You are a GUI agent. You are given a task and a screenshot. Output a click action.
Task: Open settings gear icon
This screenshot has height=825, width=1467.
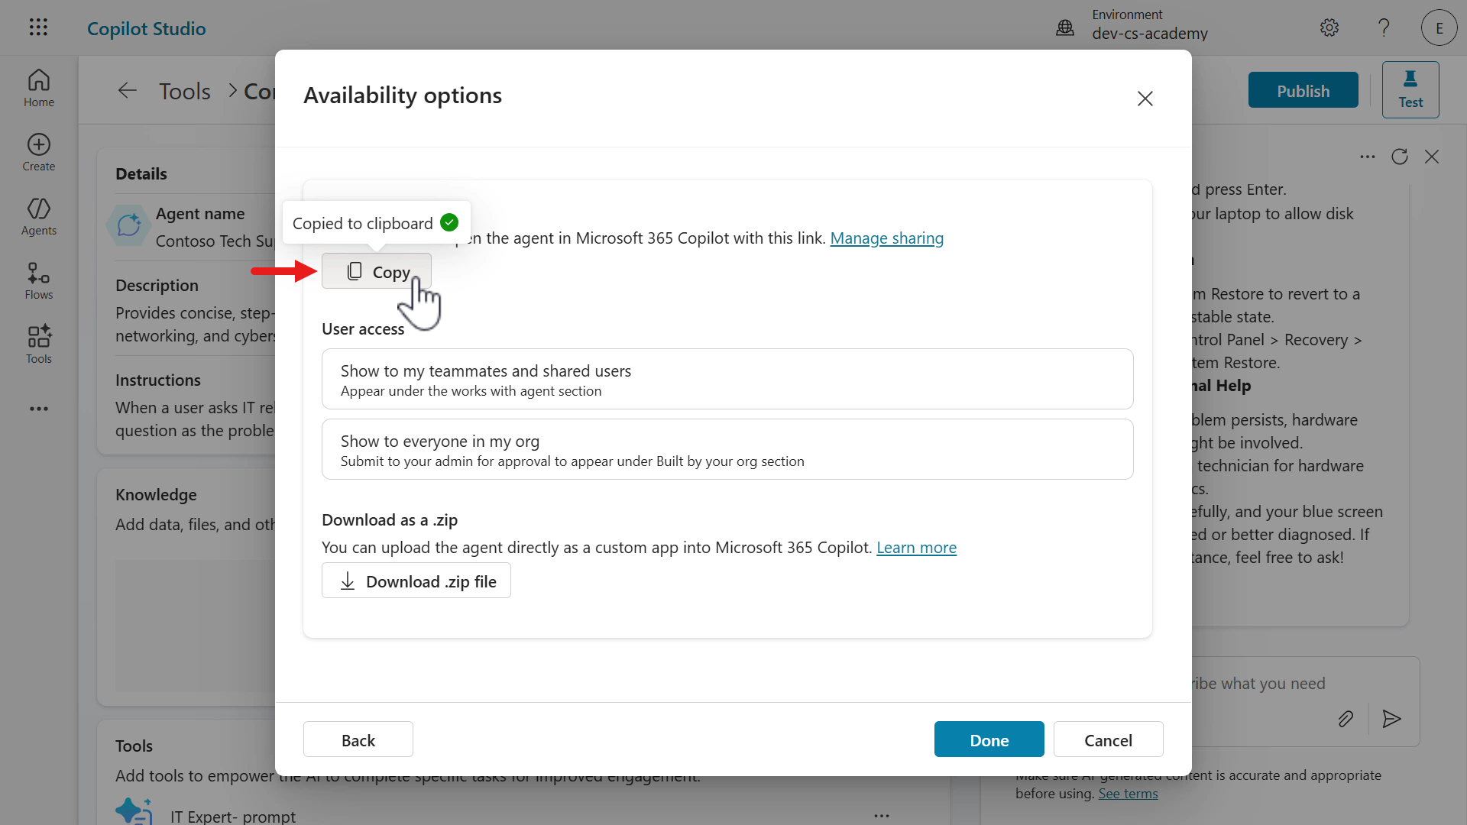(x=1329, y=28)
